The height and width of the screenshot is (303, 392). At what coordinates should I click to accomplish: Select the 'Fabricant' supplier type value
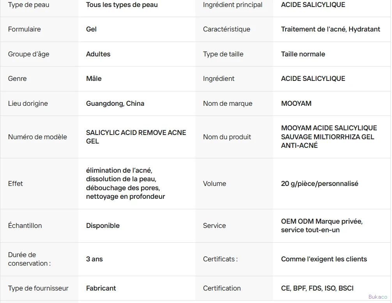101,288
